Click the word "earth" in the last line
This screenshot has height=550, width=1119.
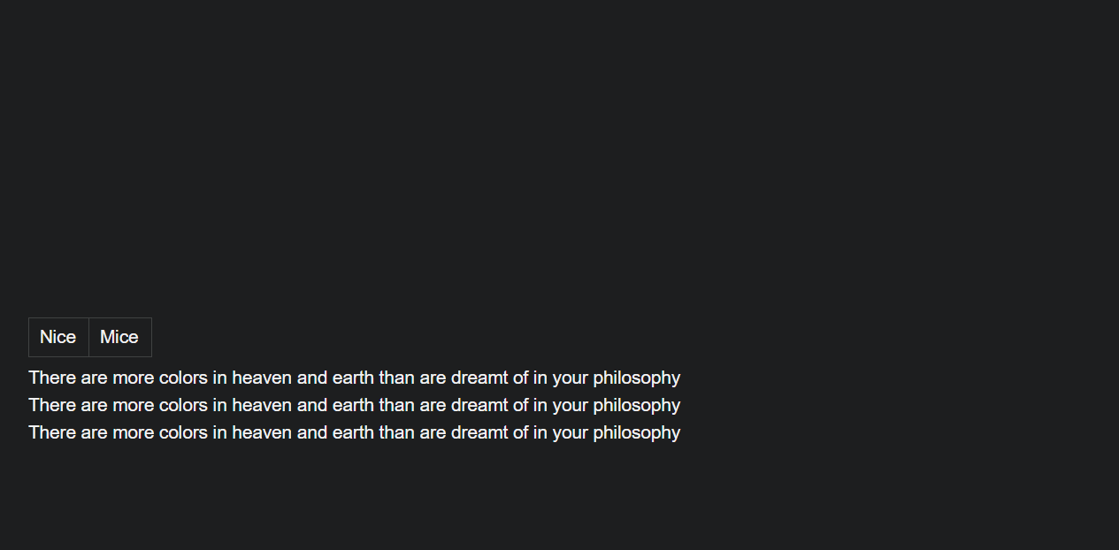pos(353,433)
